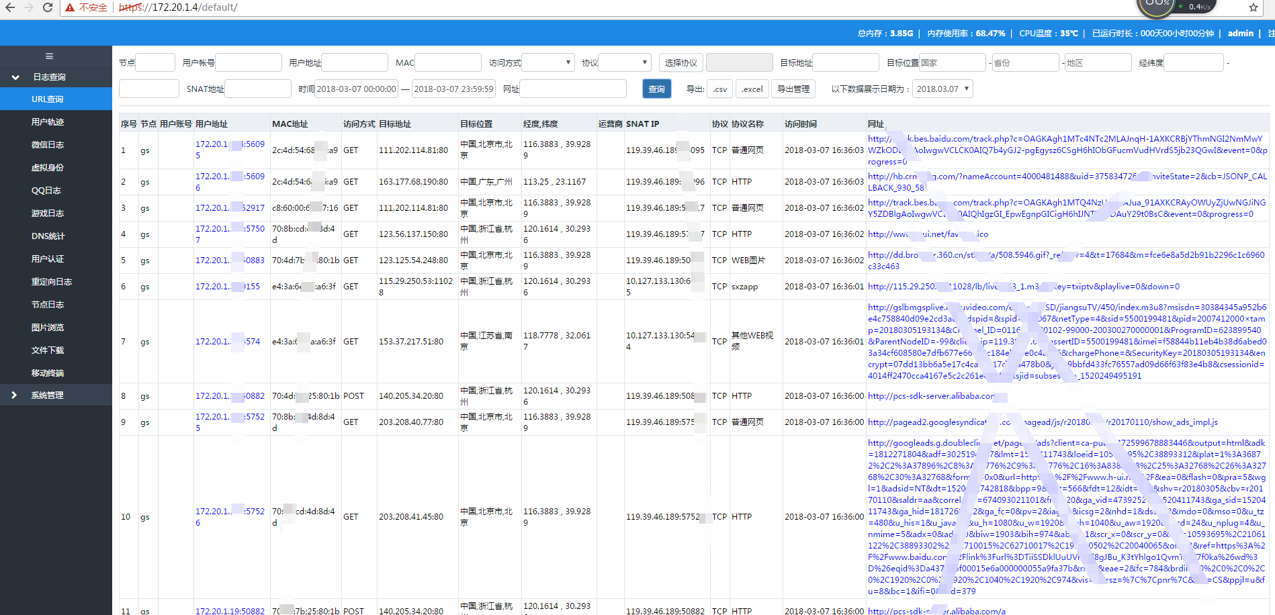The width and height of the screenshot is (1275, 615).
Task: Focus the 用户地址 input field
Action: [355, 62]
